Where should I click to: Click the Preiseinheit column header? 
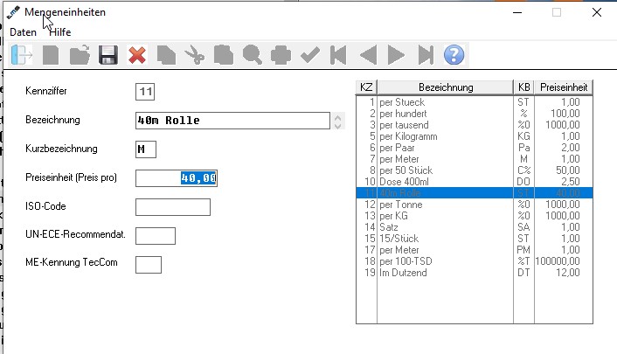click(x=564, y=87)
